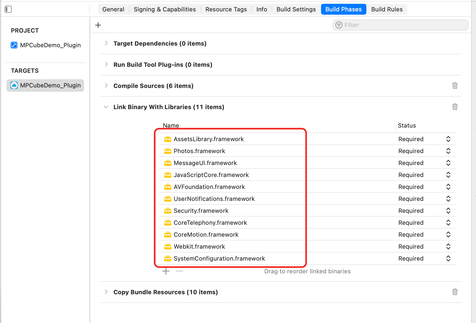Viewport: 476px width, 323px height.
Task: Switch to Build Rules tab
Action: (387, 9)
